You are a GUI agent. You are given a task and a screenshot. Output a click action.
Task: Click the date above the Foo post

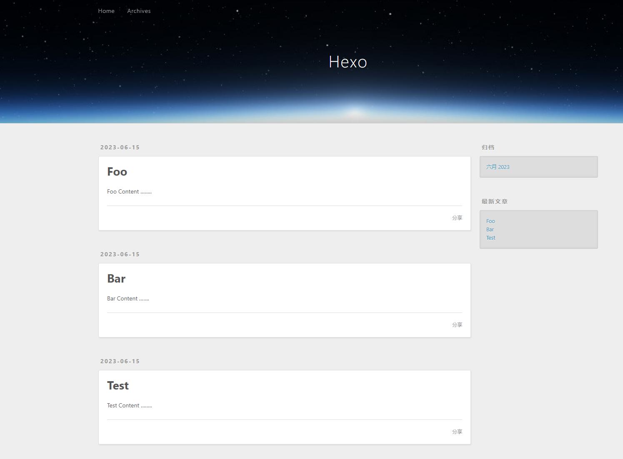click(120, 147)
